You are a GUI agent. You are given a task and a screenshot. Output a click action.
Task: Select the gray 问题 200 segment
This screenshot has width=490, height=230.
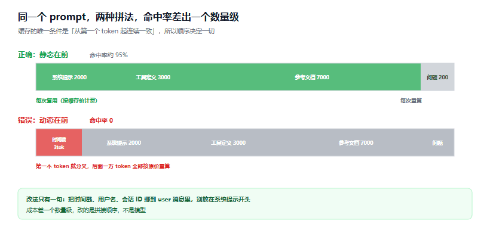pyautogui.click(x=437, y=77)
